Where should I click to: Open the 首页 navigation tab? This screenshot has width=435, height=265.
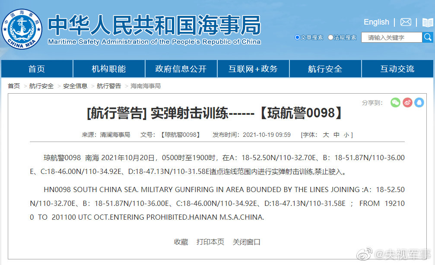click(37, 69)
